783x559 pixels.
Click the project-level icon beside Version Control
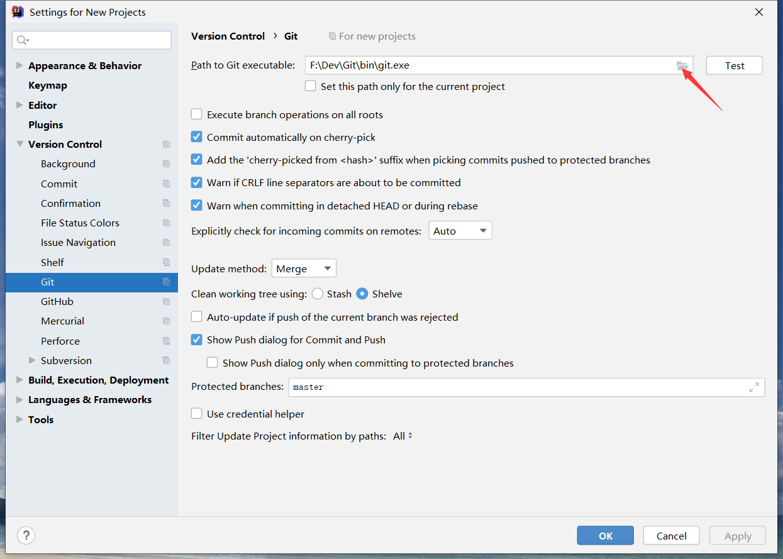click(166, 145)
